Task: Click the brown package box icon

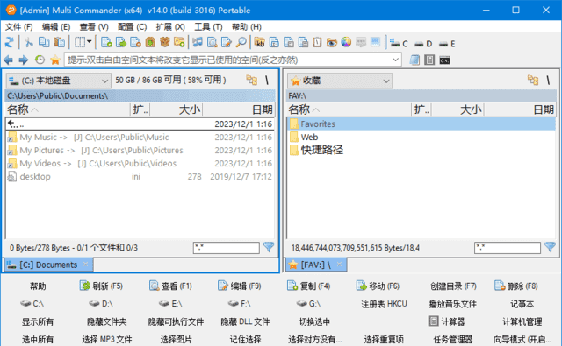Action: pyautogui.click(x=164, y=43)
